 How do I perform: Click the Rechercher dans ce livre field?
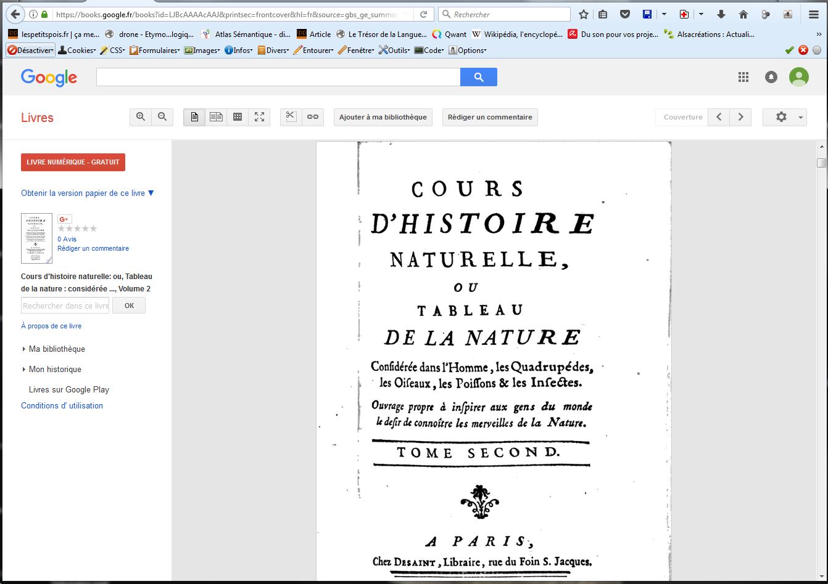65,306
